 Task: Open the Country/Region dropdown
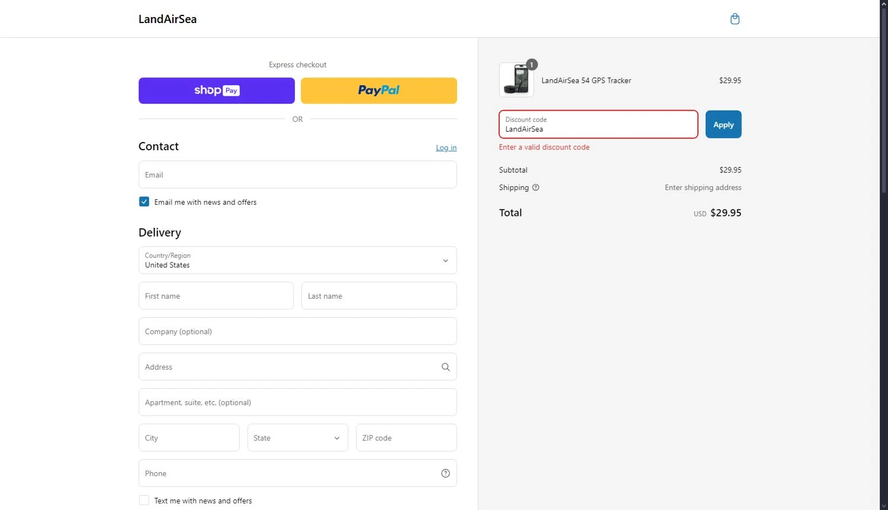click(298, 260)
